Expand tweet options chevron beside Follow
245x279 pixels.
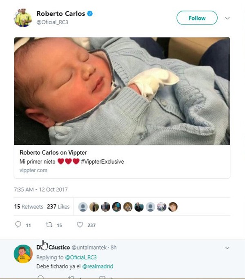[227, 18]
